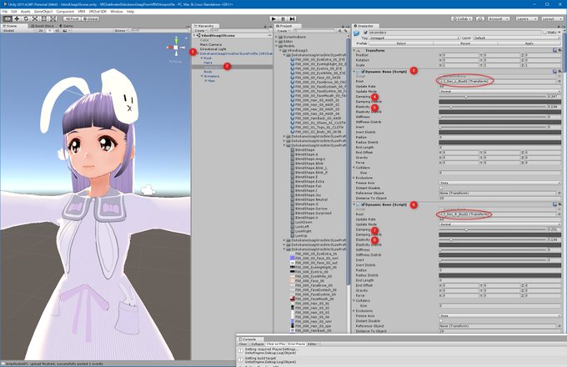Toggle Scene view audio icon
567x367 pixels.
pyautogui.click(x=58, y=31)
